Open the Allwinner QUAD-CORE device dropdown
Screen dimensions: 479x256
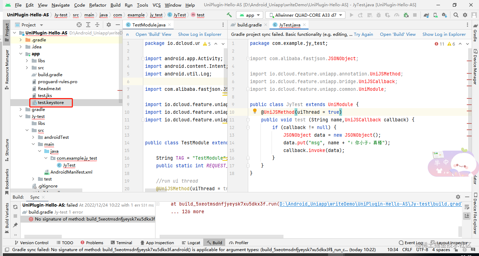tap(305, 15)
